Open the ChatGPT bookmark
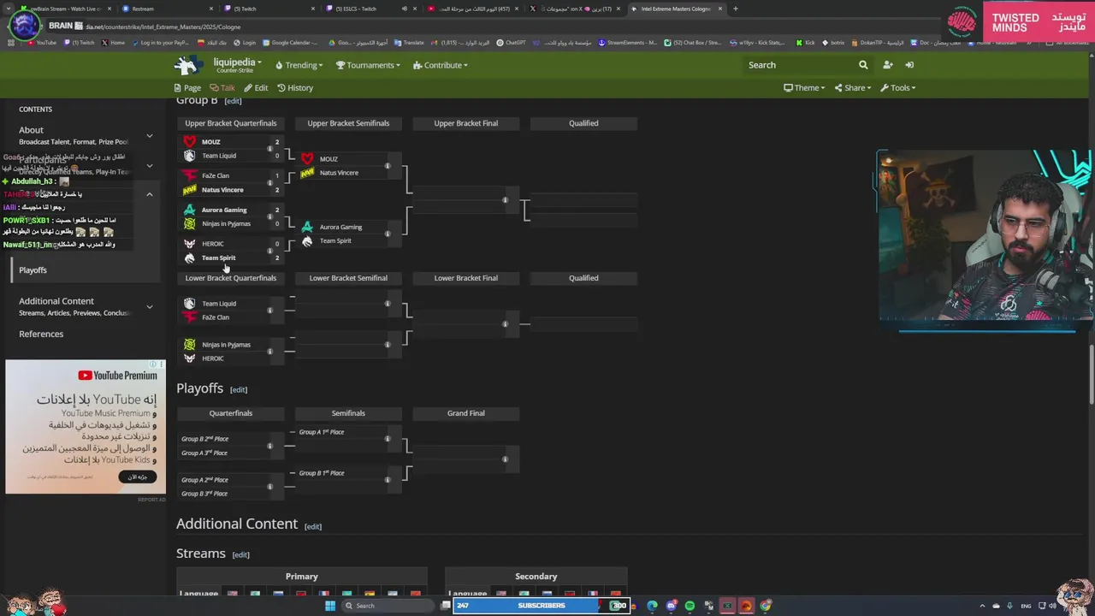Screen dimensions: 1095x616 tap(511, 43)
